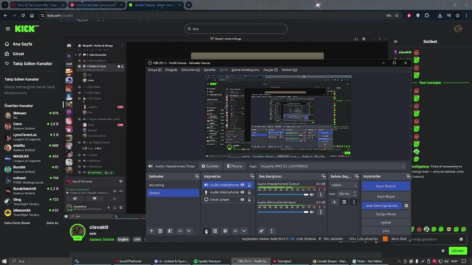Open Kick chat settings gear
The image size is (472, 265).
(x=443, y=251)
